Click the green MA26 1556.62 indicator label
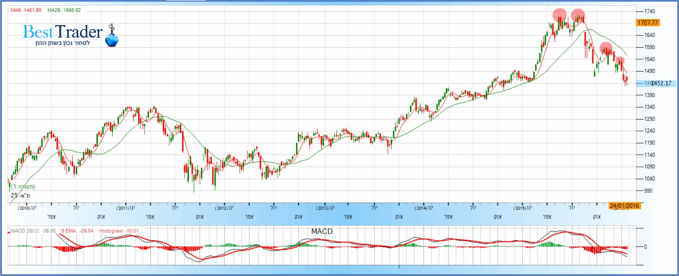Image resolution: width=679 pixels, height=276 pixels. click(x=64, y=10)
